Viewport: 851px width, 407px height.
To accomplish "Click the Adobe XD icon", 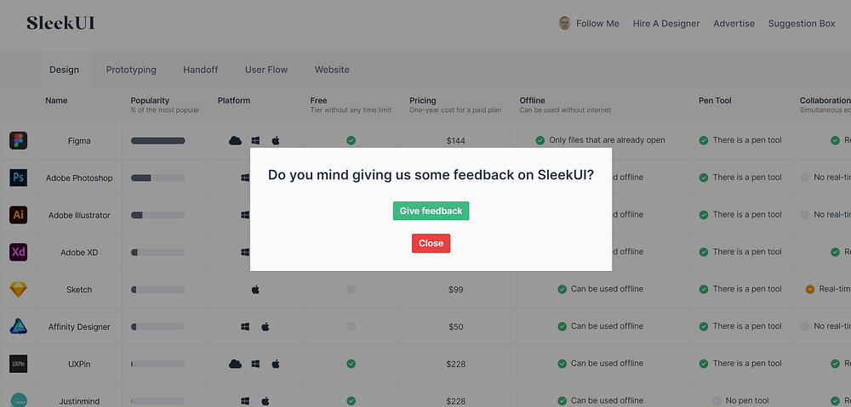I will pos(19,252).
